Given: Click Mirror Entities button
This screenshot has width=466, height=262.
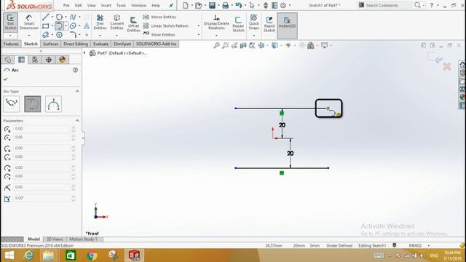Looking at the screenshot, I should 159,17.
